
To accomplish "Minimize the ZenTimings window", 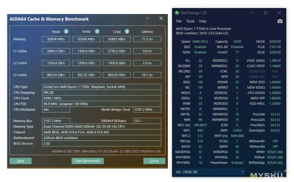I will (252, 13).
